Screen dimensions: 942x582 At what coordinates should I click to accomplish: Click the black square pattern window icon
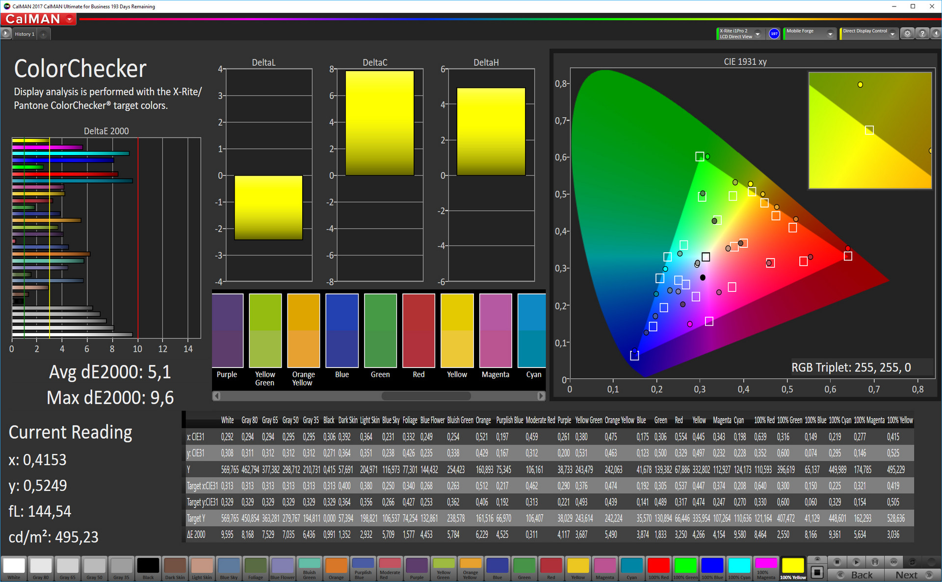click(817, 572)
